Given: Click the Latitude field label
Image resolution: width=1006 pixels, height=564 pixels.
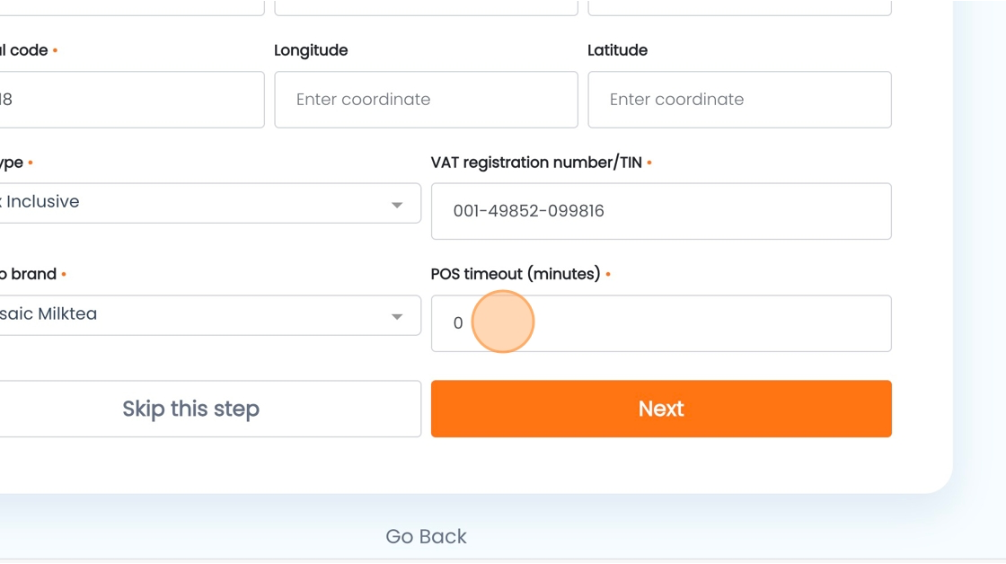Looking at the screenshot, I should (617, 50).
